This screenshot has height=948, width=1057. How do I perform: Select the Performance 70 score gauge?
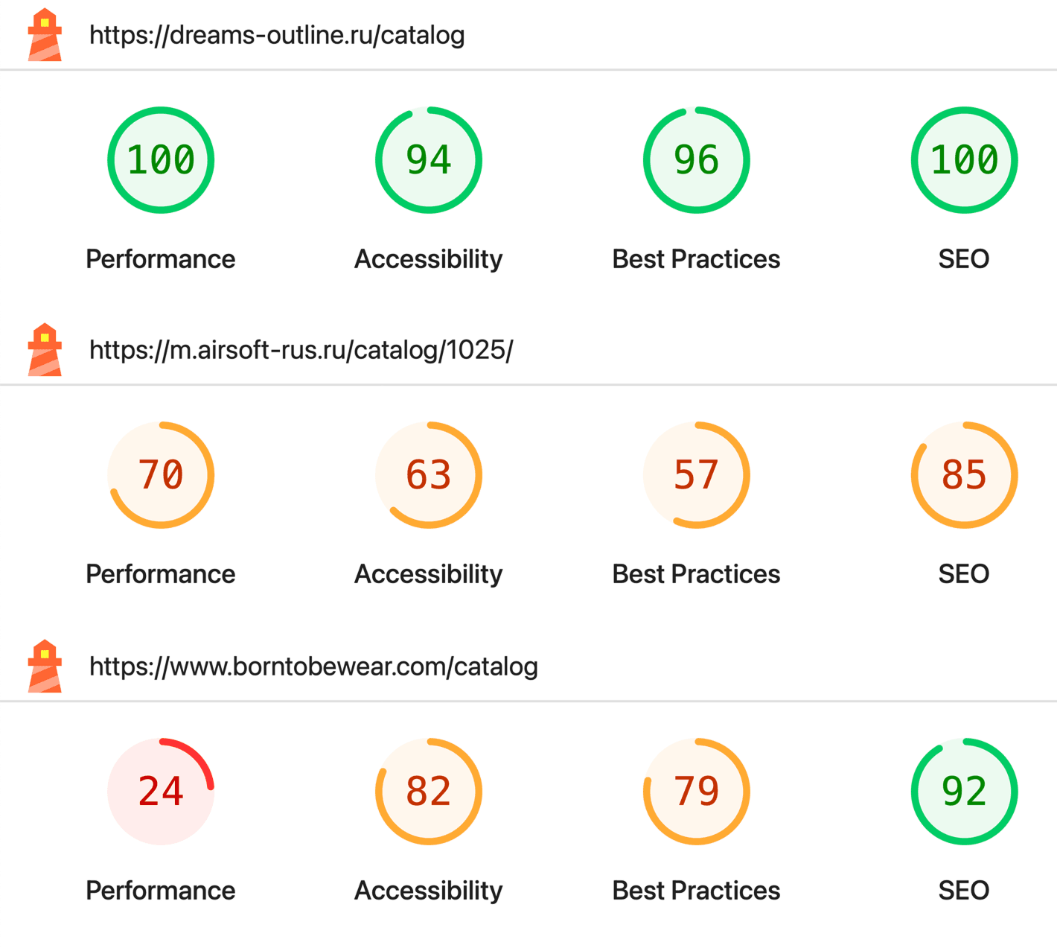pyautogui.click(x=161, y=475)
